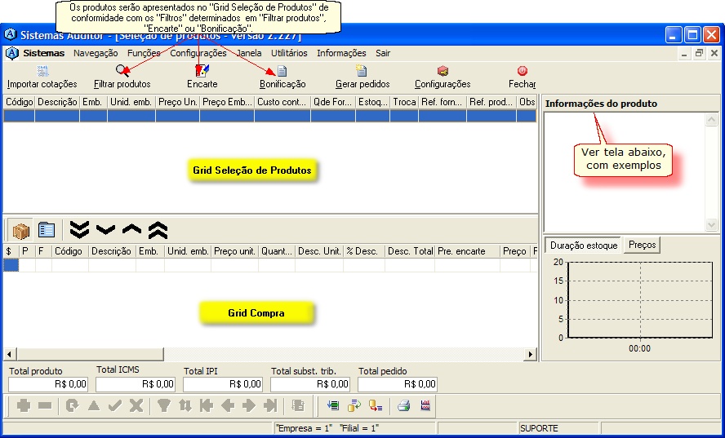Click the printer icon in bottom toolbar
725x438 pixels.
point(403,405)
